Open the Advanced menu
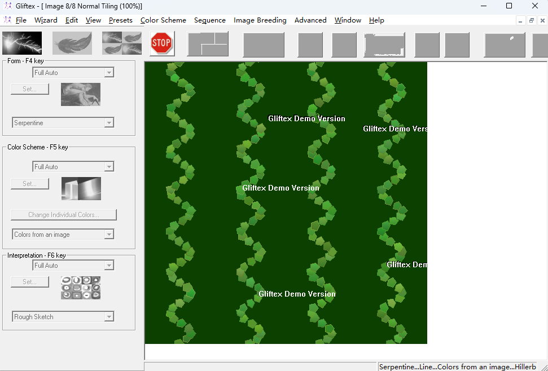This screenshot has height=371, width=548. (310, 20)
